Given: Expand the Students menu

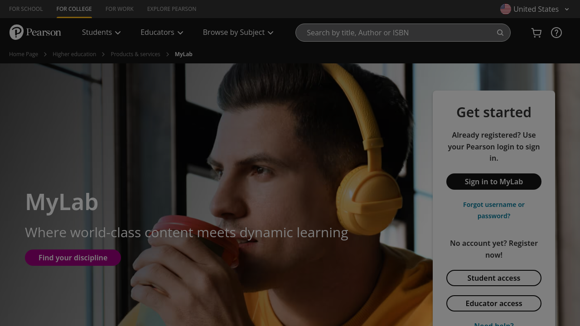Looking at the screenshot, I should [101, 33].
